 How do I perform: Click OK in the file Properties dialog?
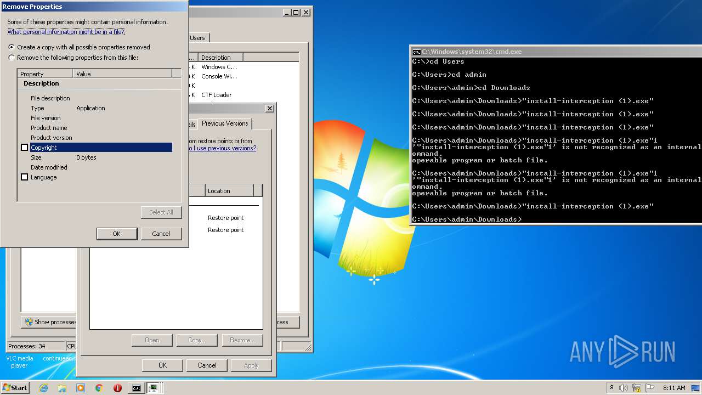tap(162, 365)
